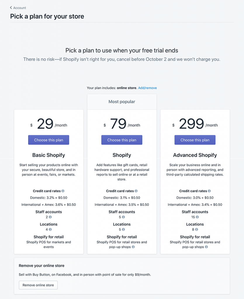The image size is (244, 299).
Task: Click info icon beside Shopify plan credit card rates
Action: tap(136, 191)
